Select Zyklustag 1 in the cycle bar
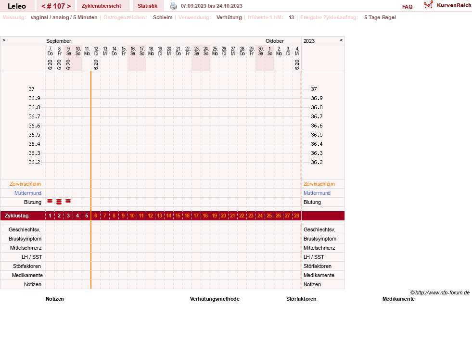The height and width of the screenshot is (356, 472). 50,216
